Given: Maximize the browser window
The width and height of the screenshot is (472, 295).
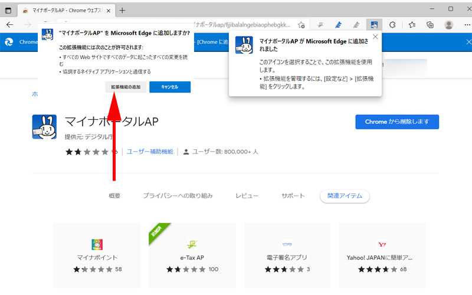Looking at the screenshot, I should point(451,9).
